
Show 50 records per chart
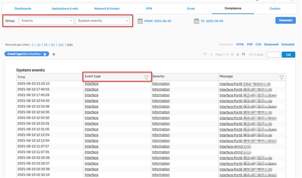53,45
